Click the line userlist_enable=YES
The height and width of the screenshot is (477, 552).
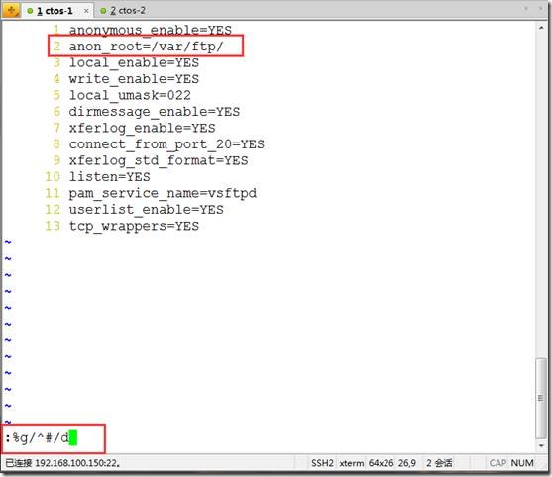(146, 209)
